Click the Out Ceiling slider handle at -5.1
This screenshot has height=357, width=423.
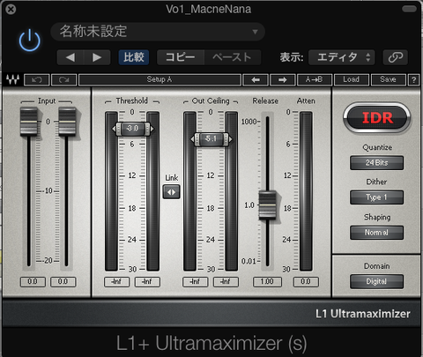click(211, 139)
